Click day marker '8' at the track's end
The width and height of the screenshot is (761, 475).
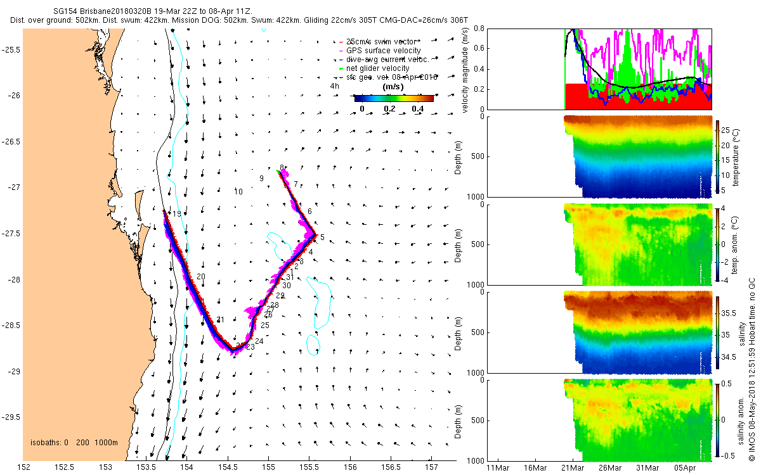tap(282, 168)
